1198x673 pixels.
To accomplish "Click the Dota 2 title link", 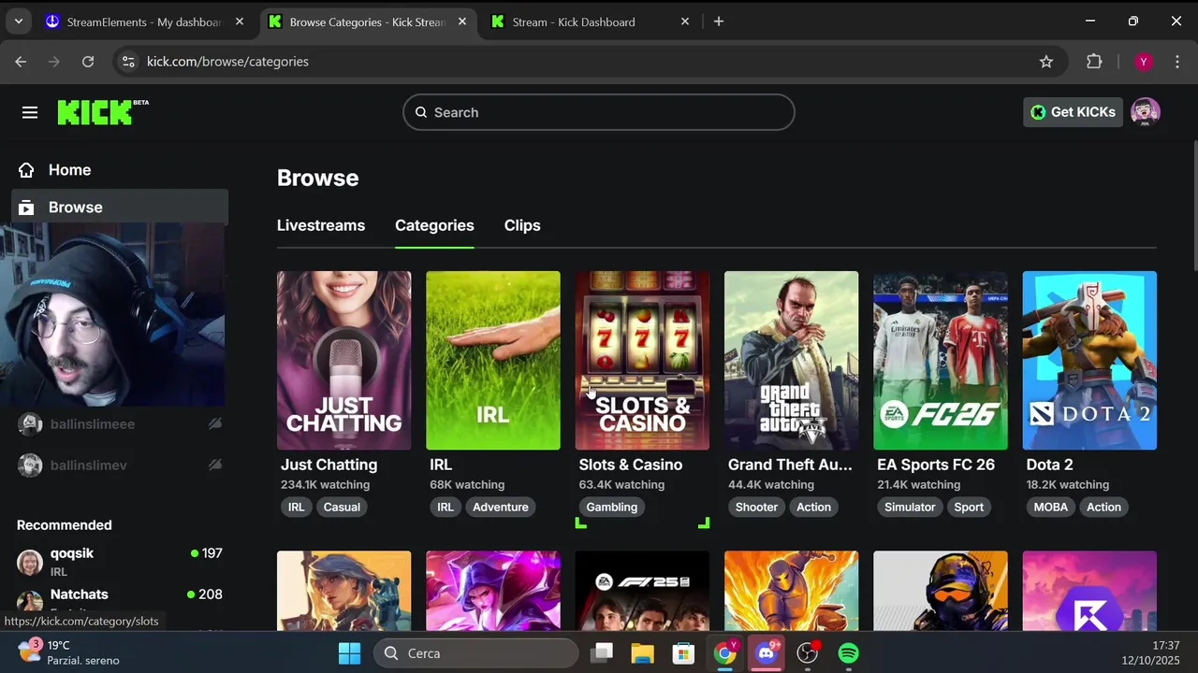I will tap(1049, 465).
